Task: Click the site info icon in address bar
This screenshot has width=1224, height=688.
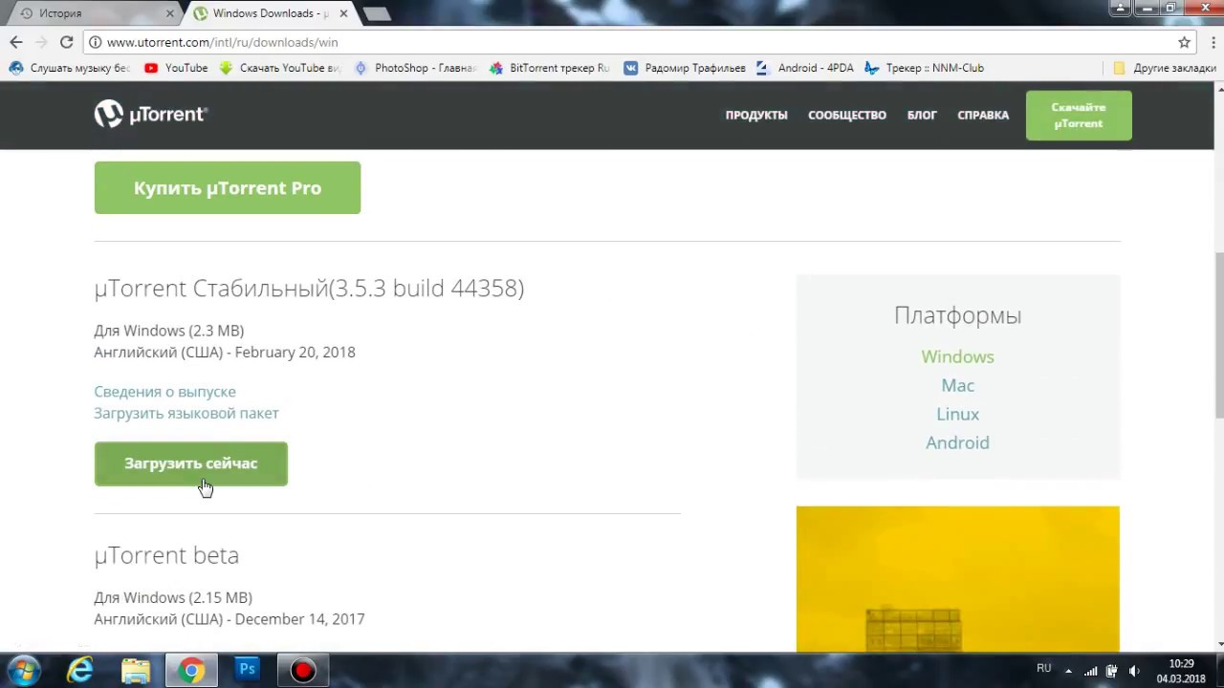Action: pos(95,42)
